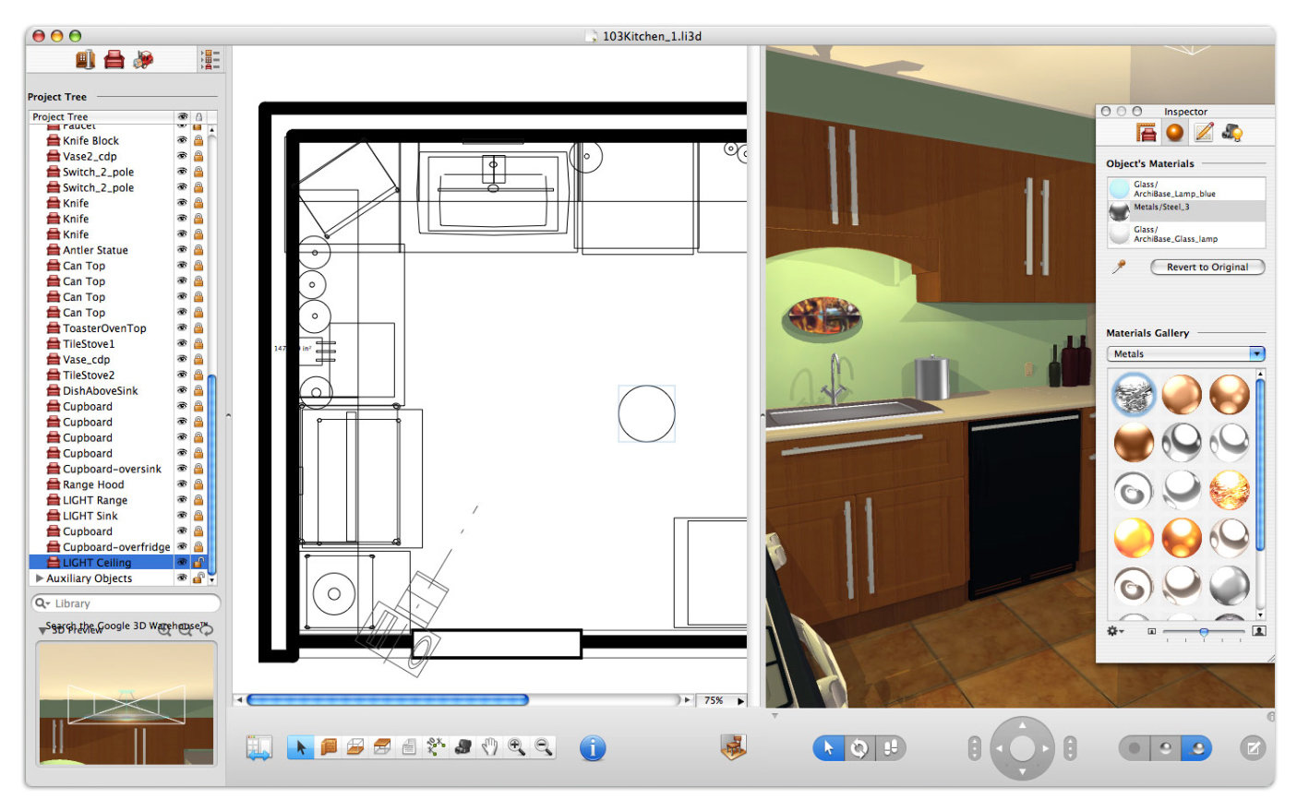Toggle the lock for Knife Block

point(198,140)
